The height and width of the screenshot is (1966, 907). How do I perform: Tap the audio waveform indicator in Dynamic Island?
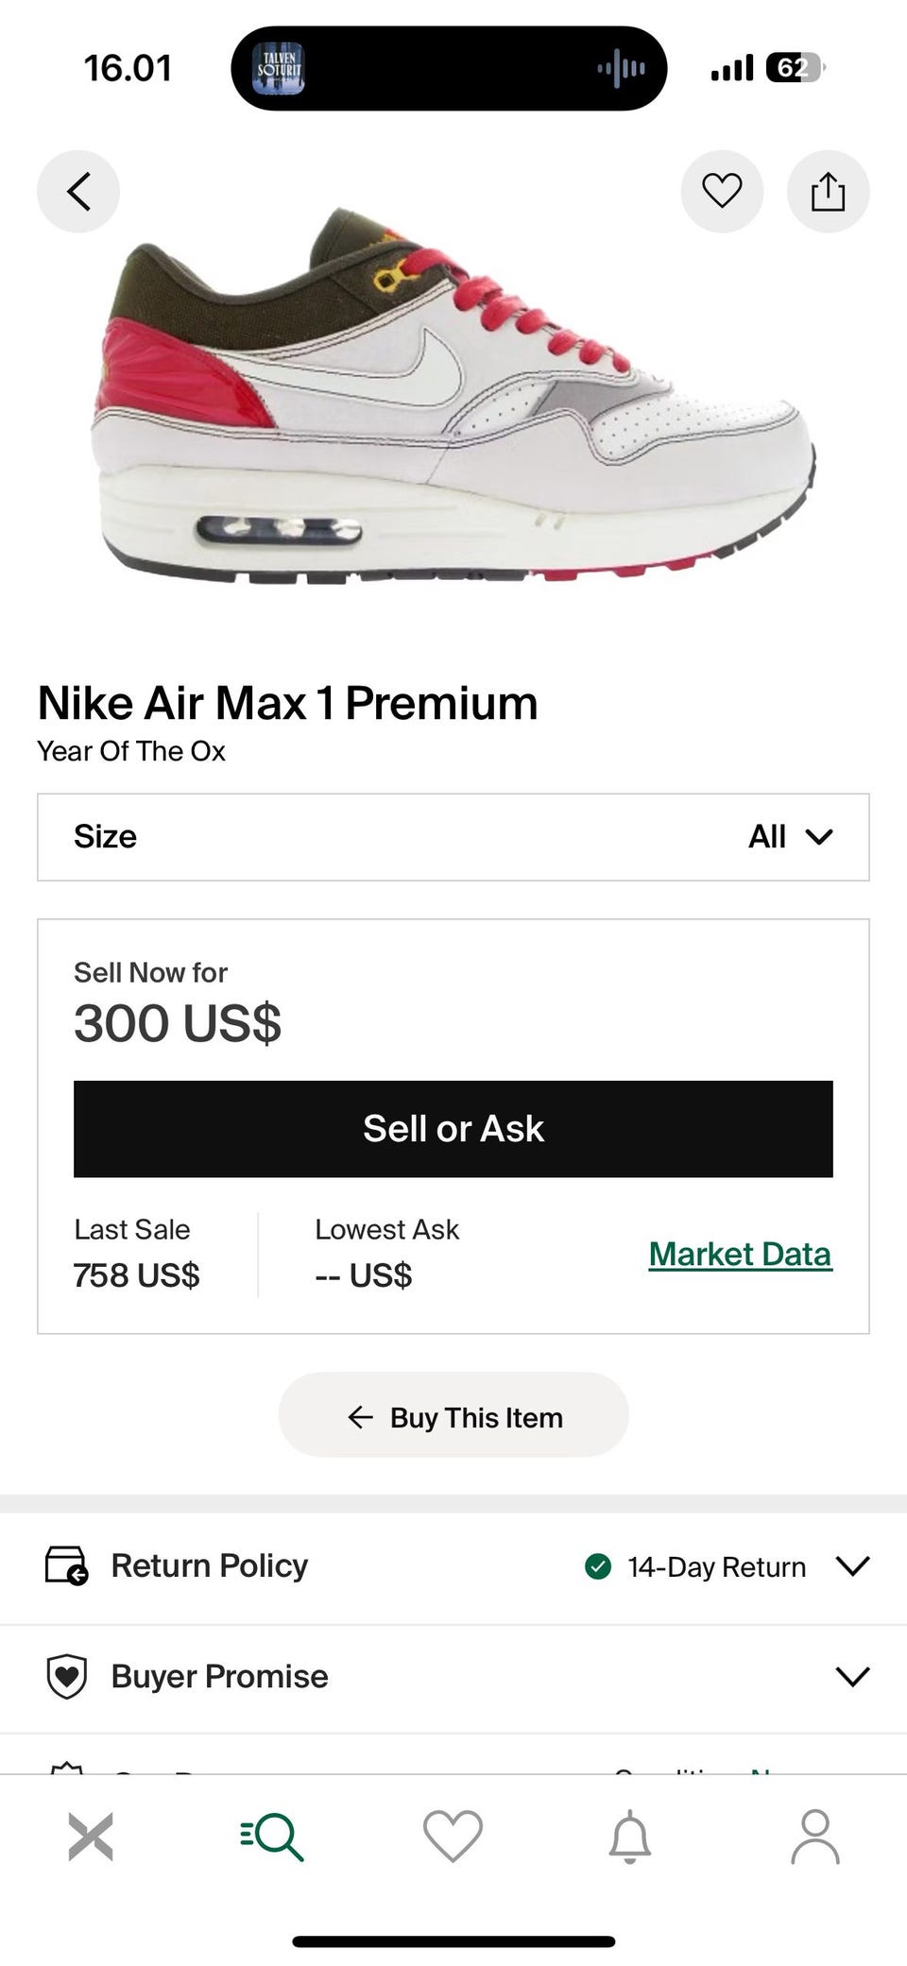tap(621, 68)
